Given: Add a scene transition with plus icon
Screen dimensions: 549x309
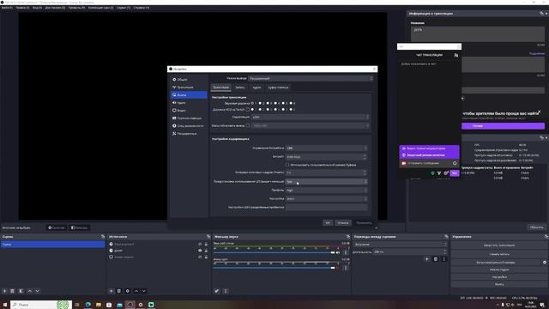Looking at the screenshot, I should click(427, 259).
